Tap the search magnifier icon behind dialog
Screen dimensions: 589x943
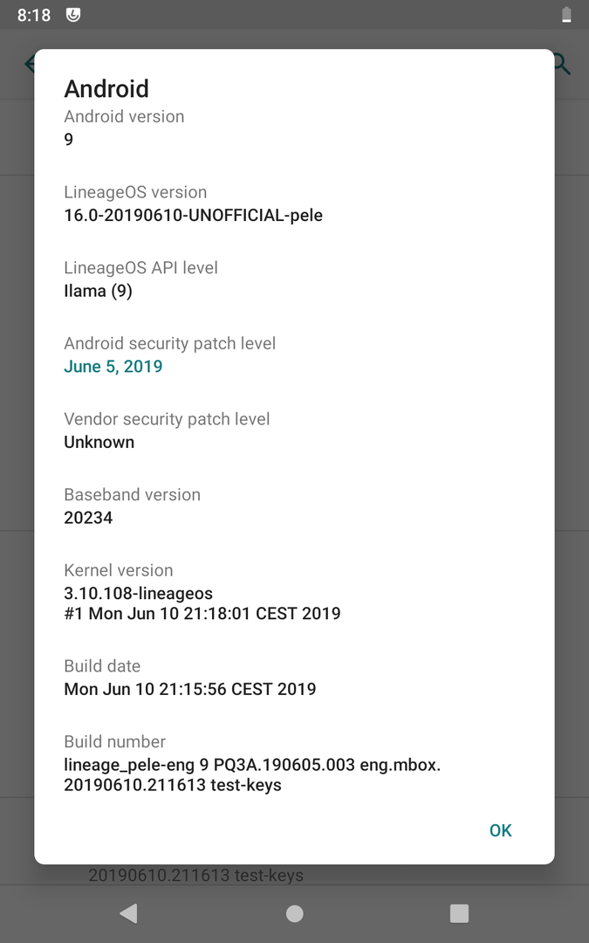562,64
